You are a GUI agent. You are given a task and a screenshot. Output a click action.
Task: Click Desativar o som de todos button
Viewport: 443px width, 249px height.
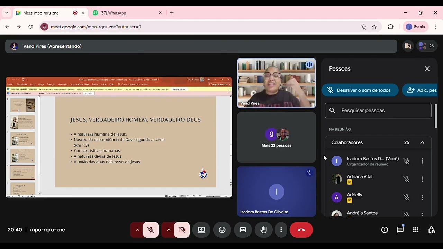click(360, 90)
